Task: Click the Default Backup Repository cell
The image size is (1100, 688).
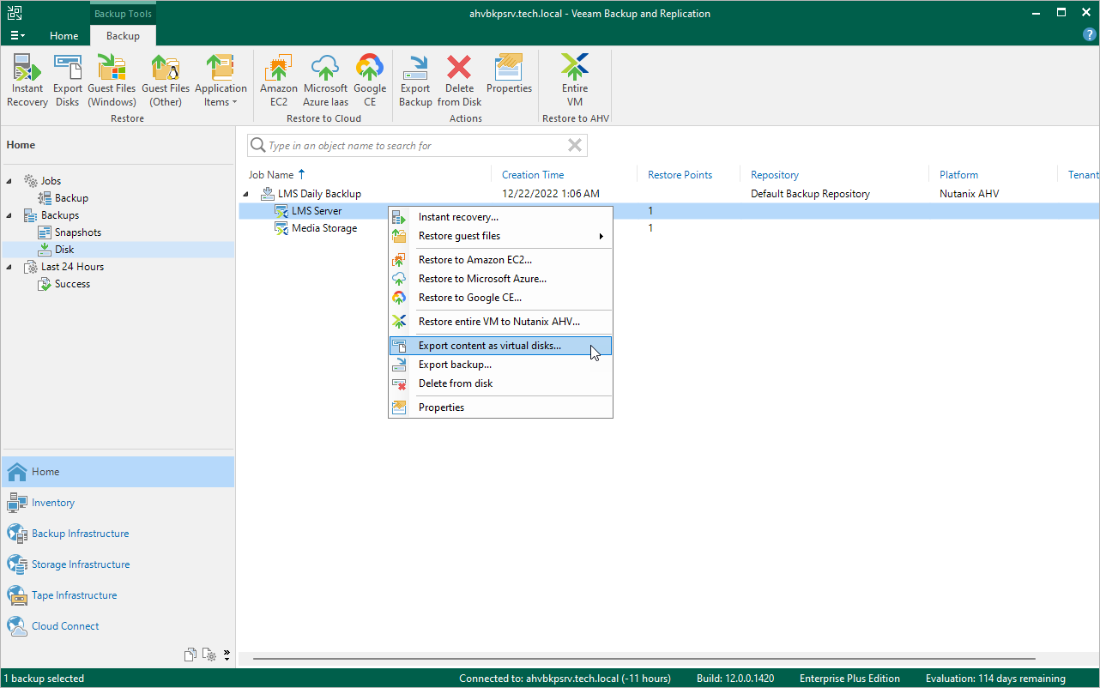Action: click(810, 194)
